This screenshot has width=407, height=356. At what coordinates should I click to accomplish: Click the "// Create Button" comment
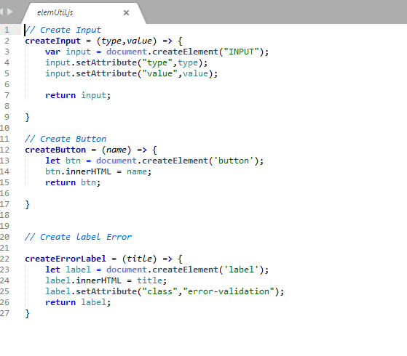coord(66,139)
